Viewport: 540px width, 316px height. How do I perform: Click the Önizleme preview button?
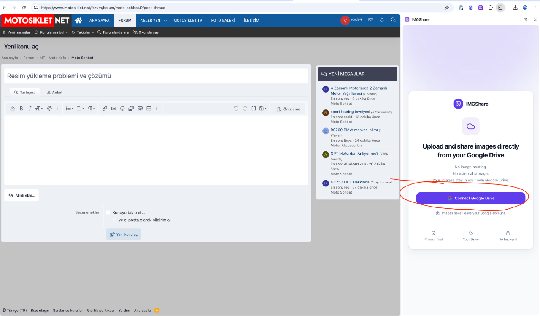289,109
